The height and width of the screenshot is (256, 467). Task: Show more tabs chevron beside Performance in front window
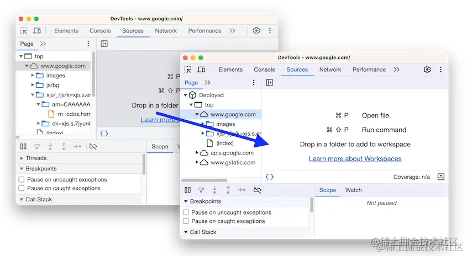pyautogui.click(x=396, y=70)
